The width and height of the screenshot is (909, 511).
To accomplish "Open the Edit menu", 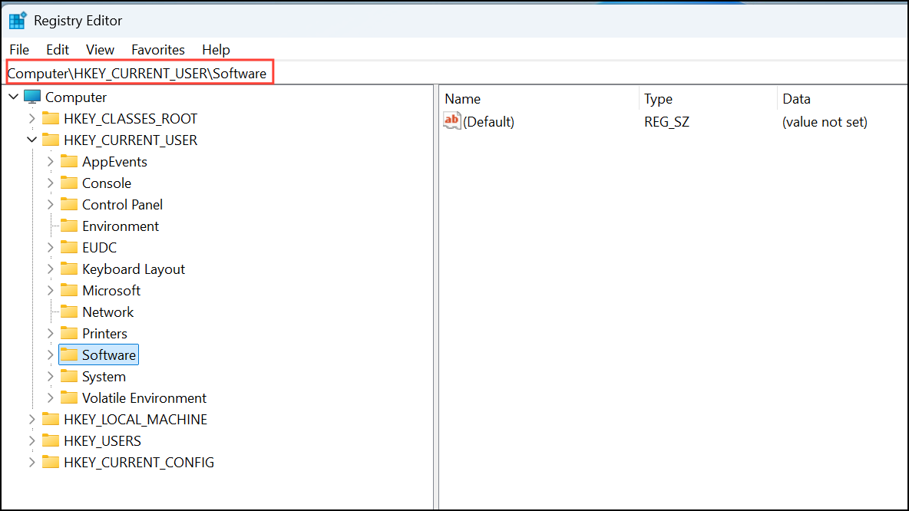I will point(58,50).
